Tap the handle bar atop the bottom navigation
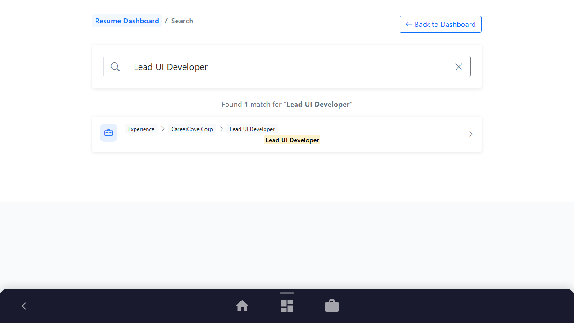This screenshot has width=574, height=323. click(287, 293)
